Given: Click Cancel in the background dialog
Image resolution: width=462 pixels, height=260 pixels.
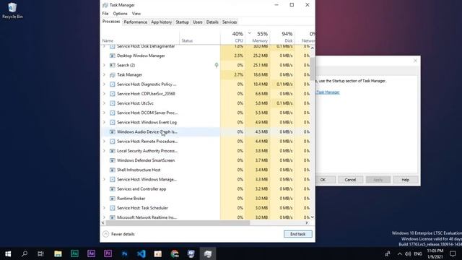Looking at the screenshot, I should pos(350,180).
